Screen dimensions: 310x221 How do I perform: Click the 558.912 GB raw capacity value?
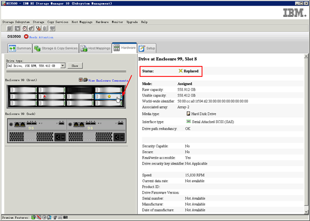tap(186, 89)
